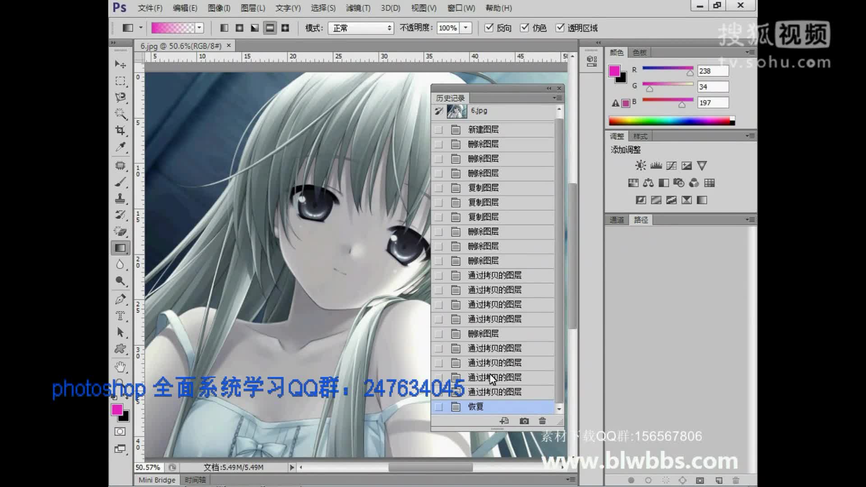The height and width of the screenshot is (487, 866).
Task: Open the Paths panel flyout menu
Action: tap(750, 220)
